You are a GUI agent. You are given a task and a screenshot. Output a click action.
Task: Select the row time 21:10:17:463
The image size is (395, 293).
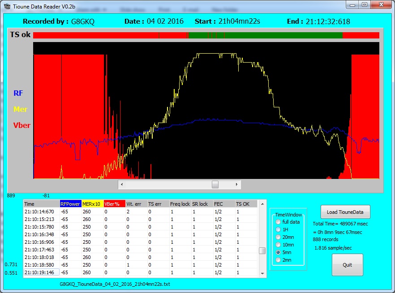click(x=39, y=250)
